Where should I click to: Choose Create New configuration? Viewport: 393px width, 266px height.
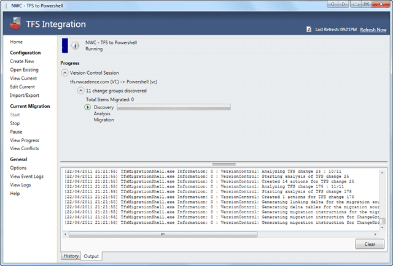point(22,61)
